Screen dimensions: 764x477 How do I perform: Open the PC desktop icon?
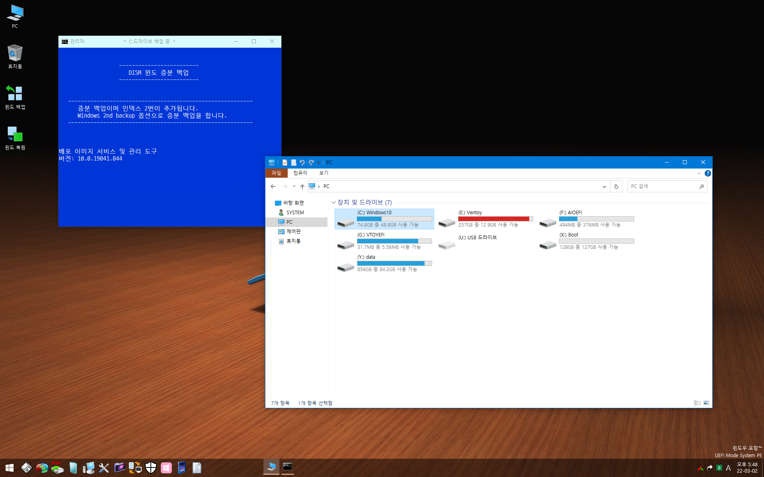15,16
